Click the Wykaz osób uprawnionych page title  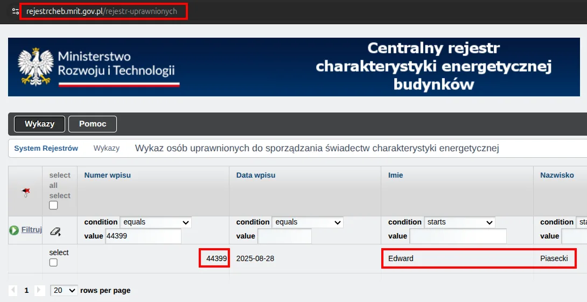317,148
